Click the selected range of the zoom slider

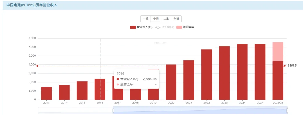click(200, 110)
